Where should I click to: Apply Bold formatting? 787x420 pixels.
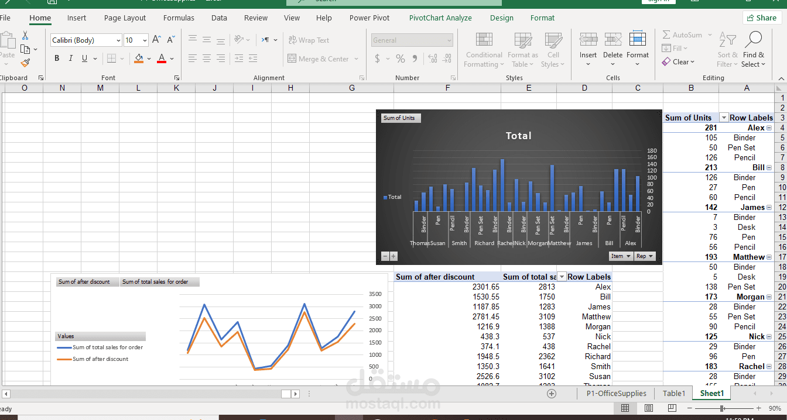(x=57, y=58)
